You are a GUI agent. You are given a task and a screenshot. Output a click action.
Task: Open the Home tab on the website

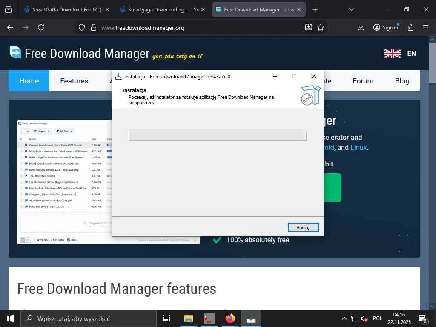pos(29,81)
